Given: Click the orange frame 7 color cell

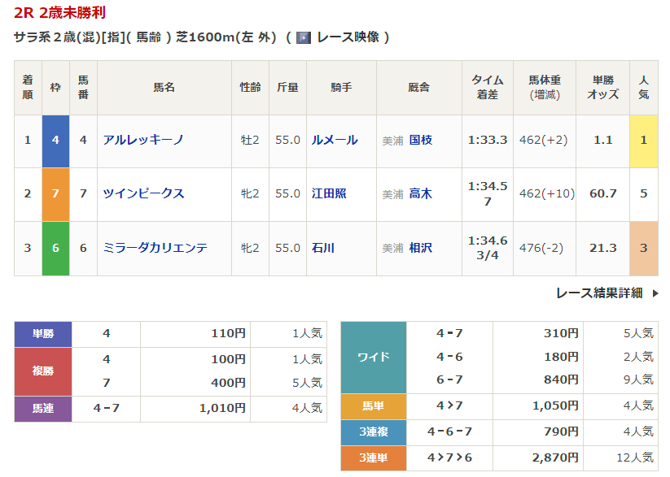Looking at the screenshot, I should 55,193.
